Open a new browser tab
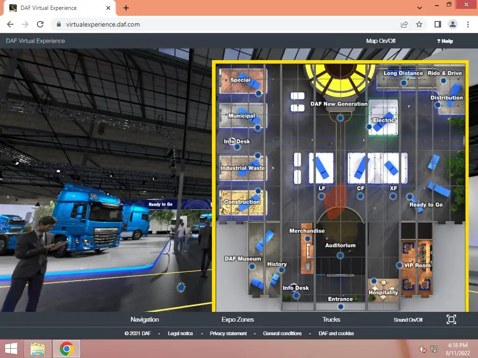The width and height of the screenshot is (478, 358). (x=126, y=8)
